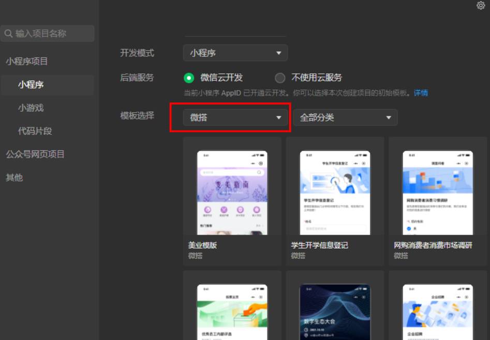Choose the 网购消费者消费市场调研 template
Viewport: 490px width, 340px height.
coord(438,202)
